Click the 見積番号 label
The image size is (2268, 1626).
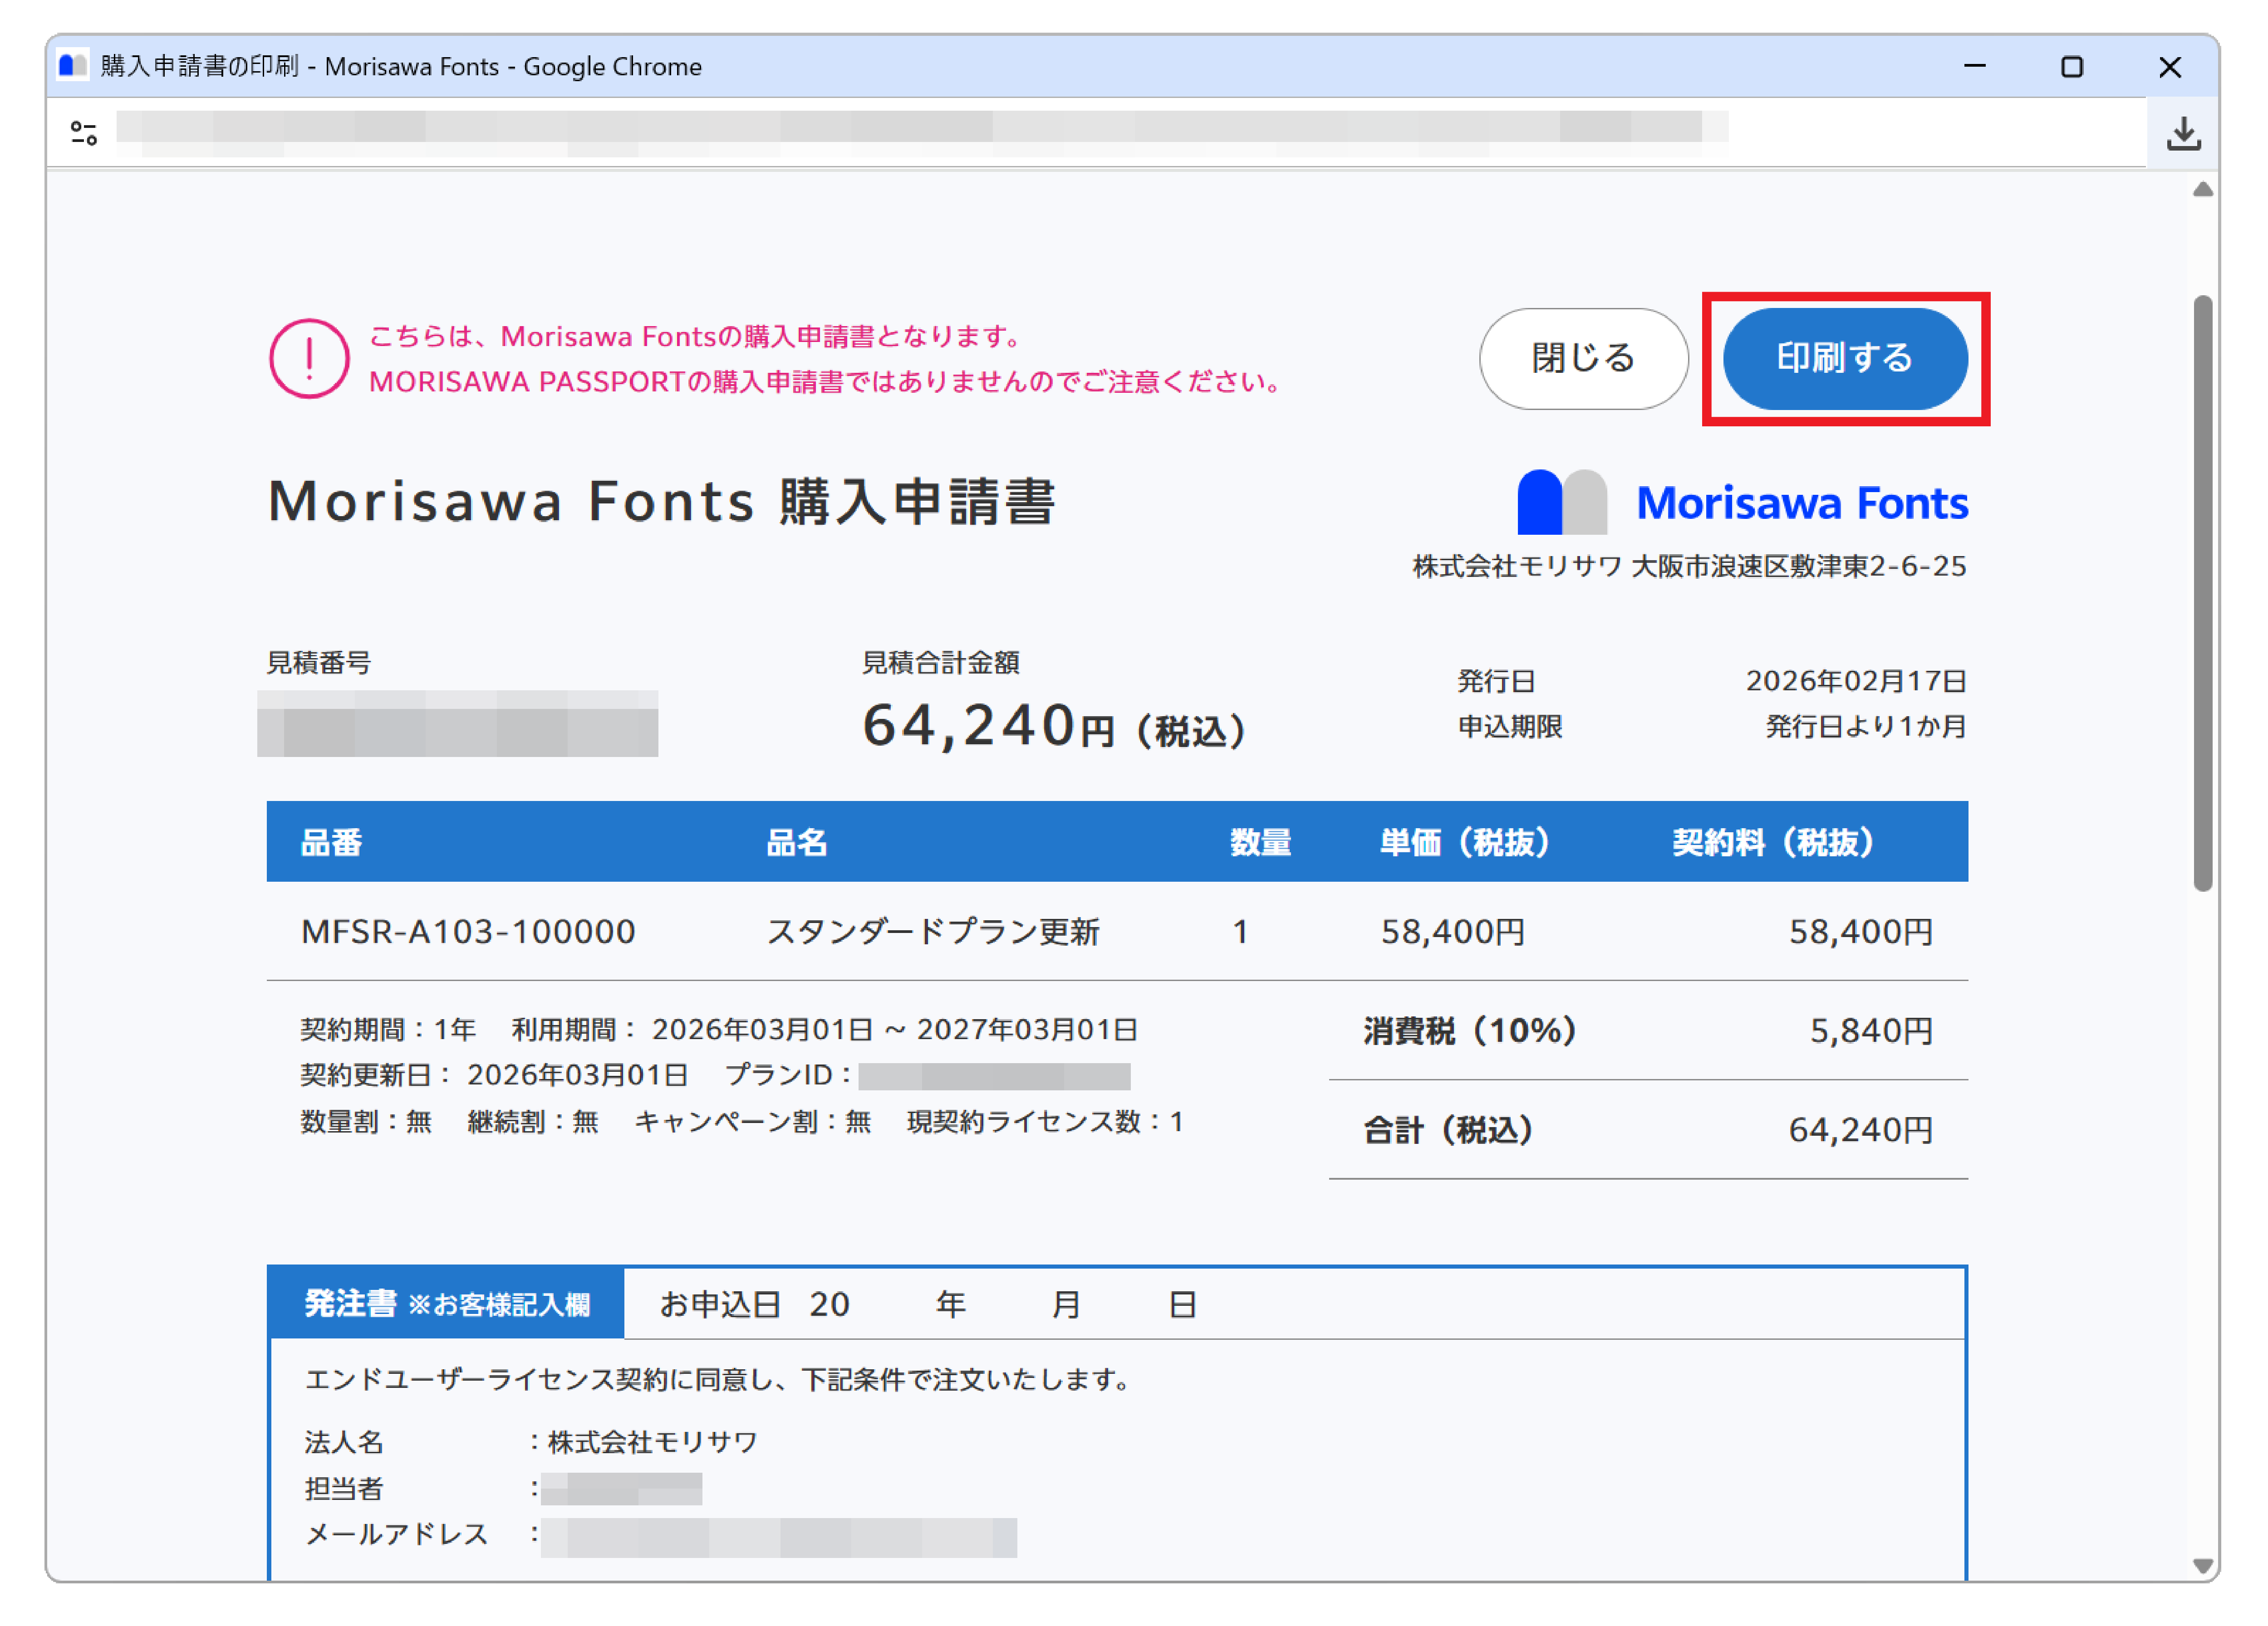coord(318,663)
